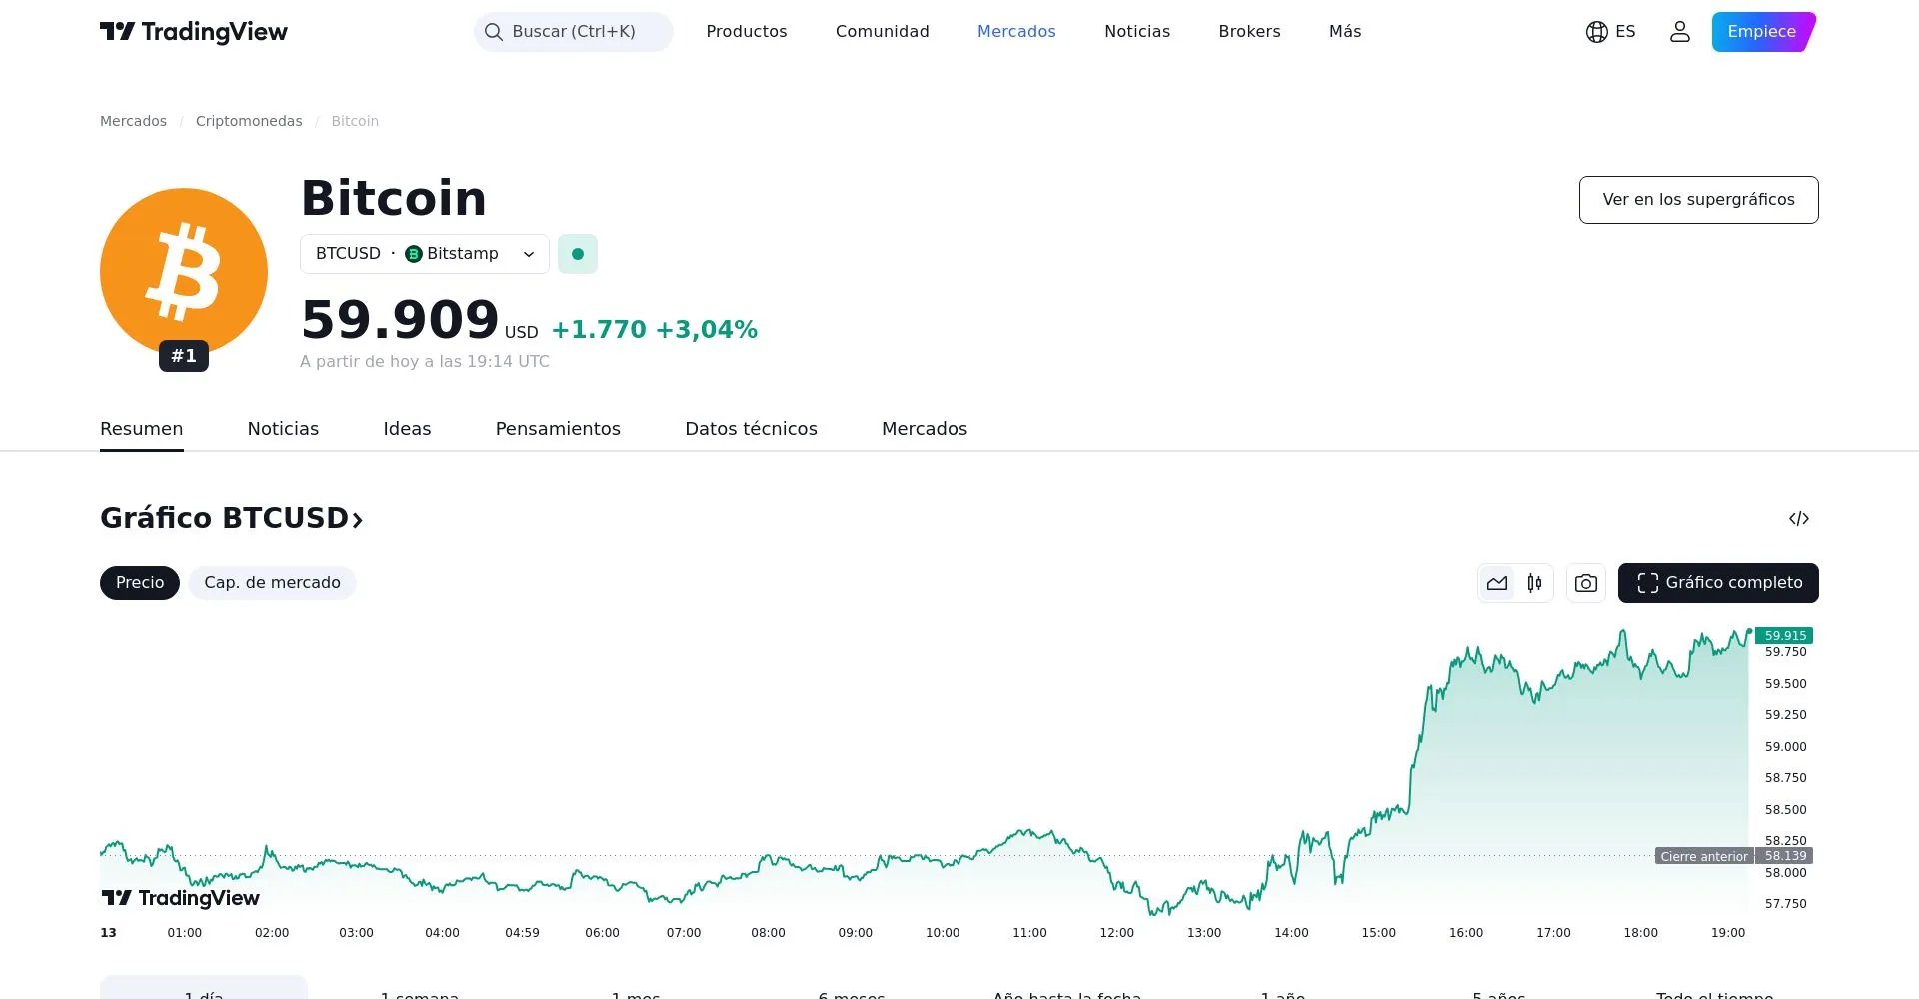1919x999 pixels.
Task: Switch to the Mercados tab below price
Action: [x=925, y=429]
